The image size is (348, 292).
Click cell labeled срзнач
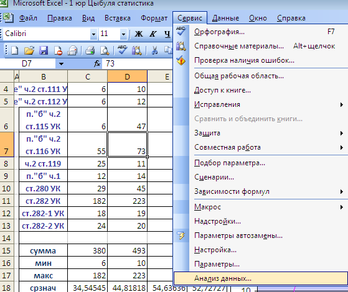click(44, 288)
